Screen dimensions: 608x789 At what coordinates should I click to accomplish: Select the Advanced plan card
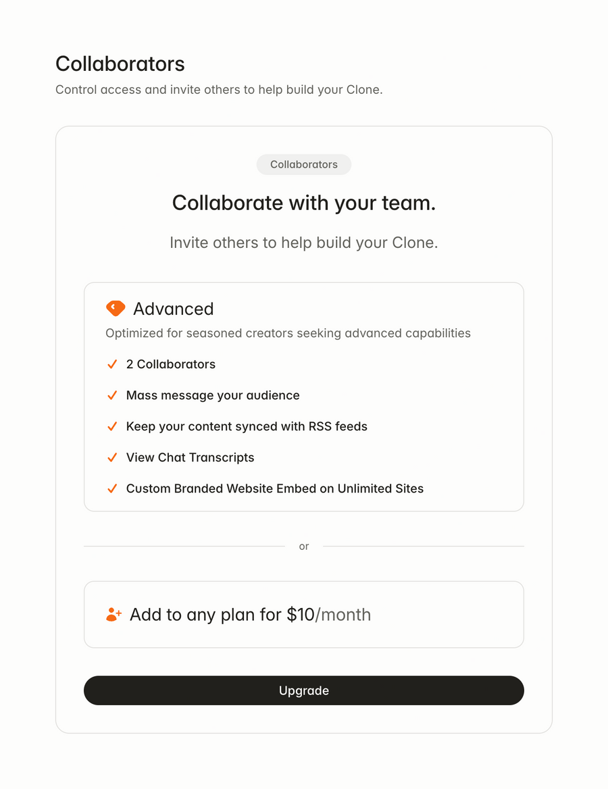pos(303,395)
